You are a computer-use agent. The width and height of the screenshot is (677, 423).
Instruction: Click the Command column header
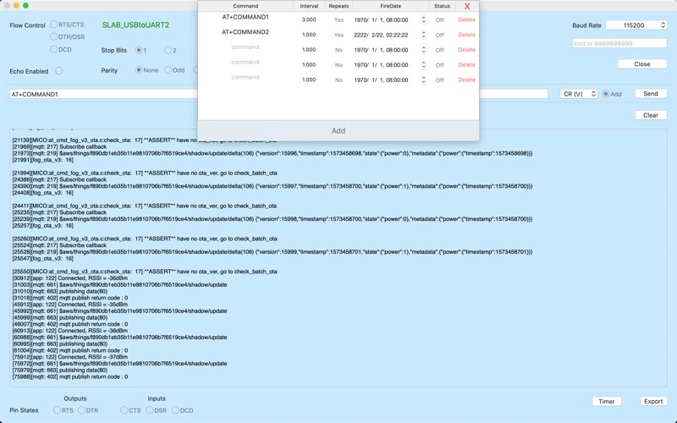[x=245, y=6]
